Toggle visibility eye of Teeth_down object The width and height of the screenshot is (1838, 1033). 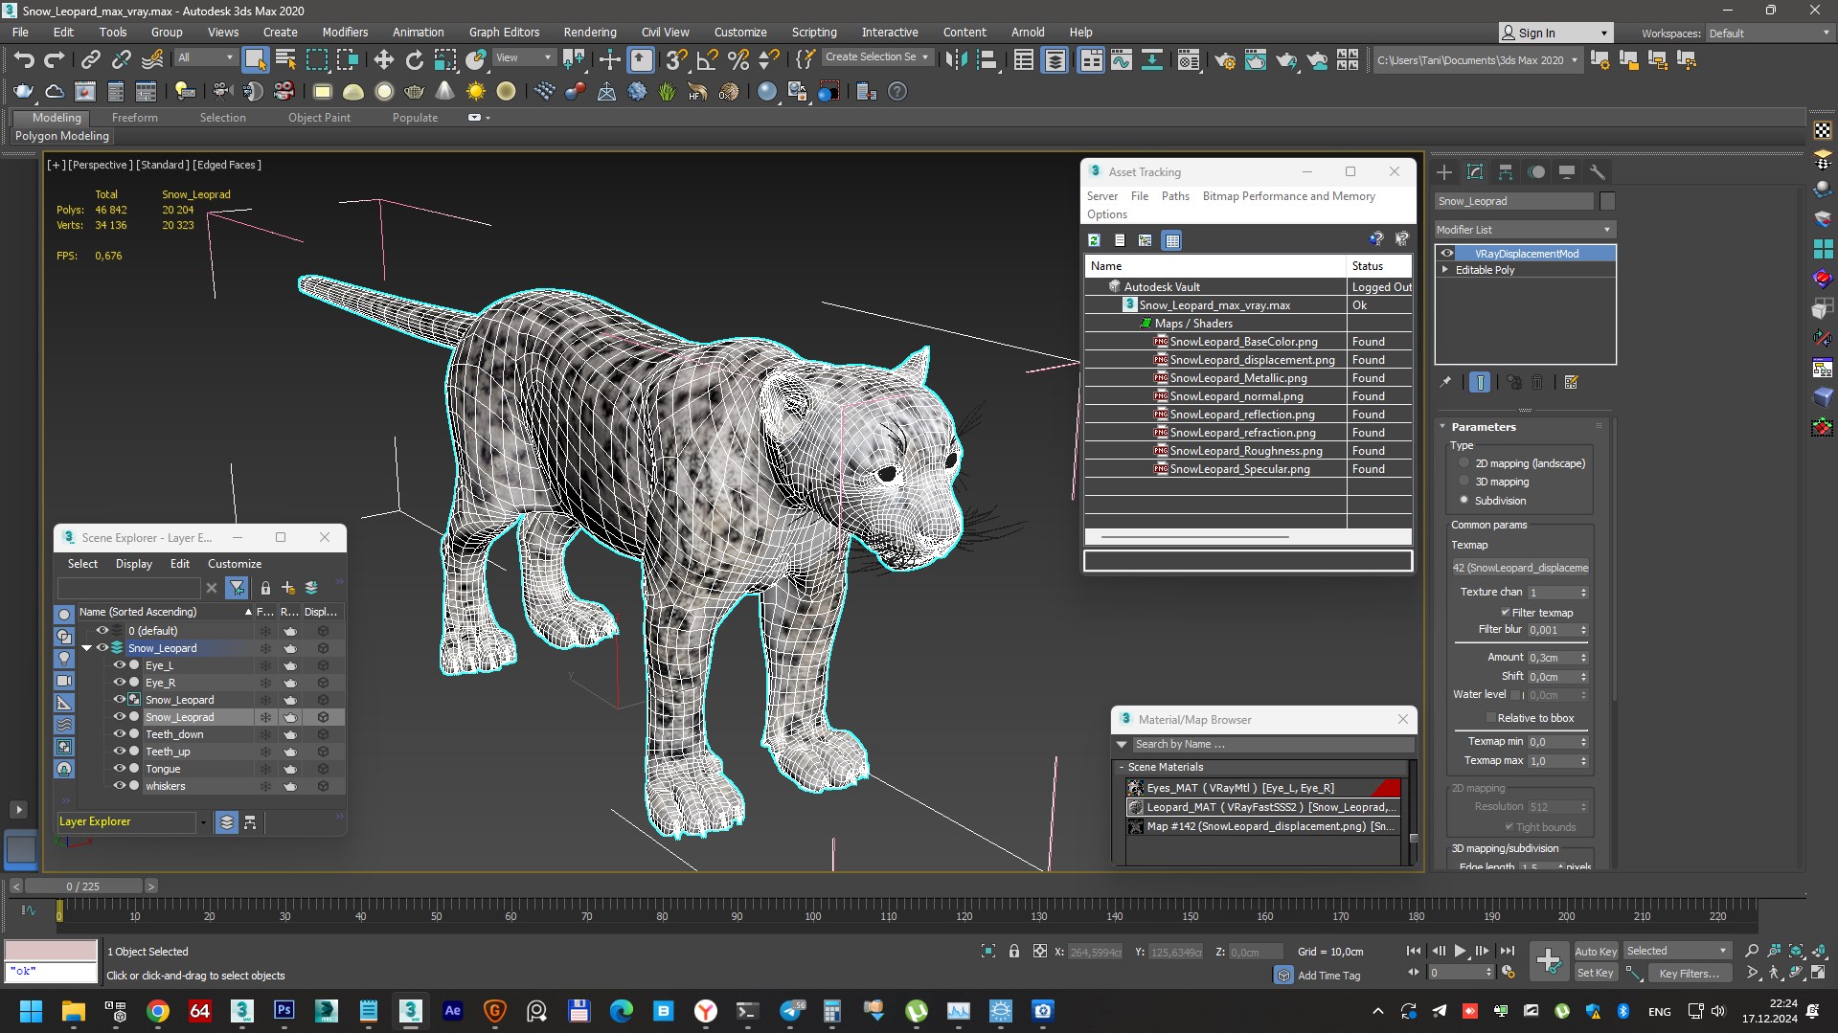[120, 734]
